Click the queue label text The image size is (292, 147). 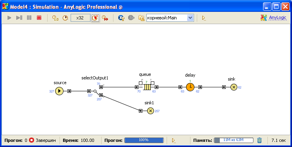pos(145,75)
